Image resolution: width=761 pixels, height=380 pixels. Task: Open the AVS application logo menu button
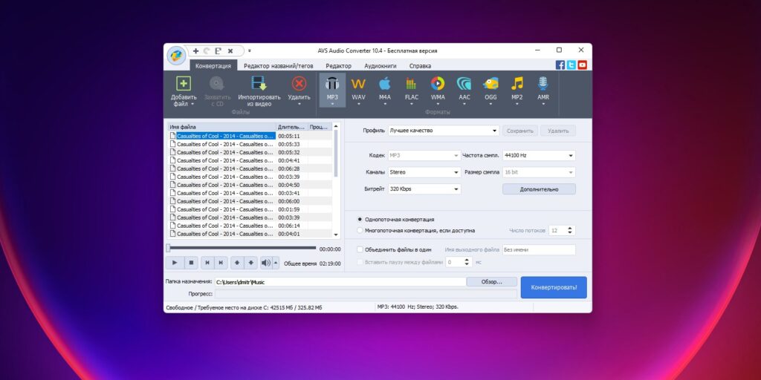click(176, 55)
